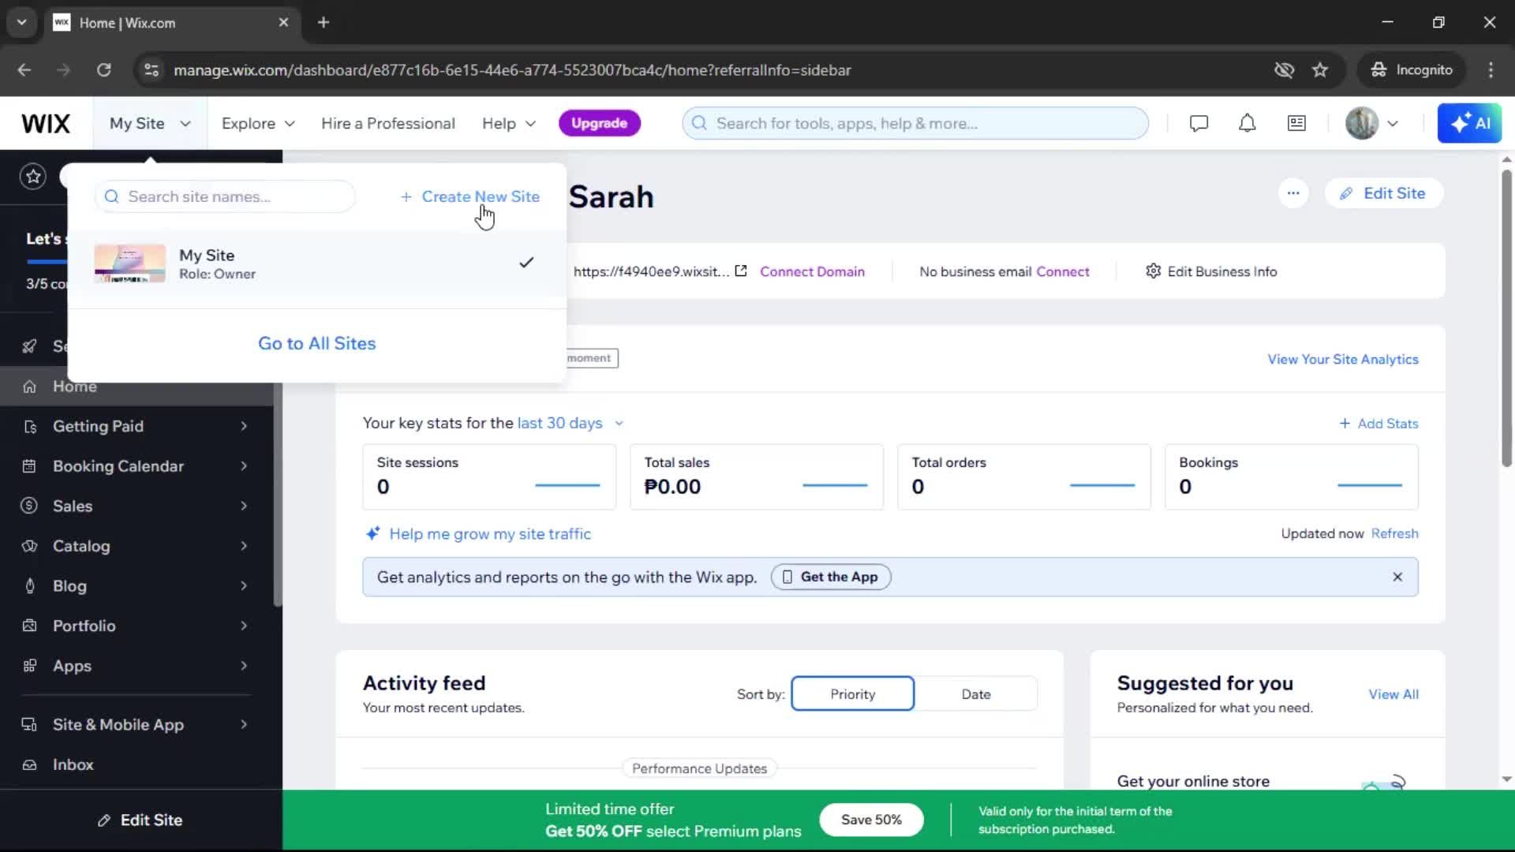
Task: Click the Catalog icon
Action: (29, 546)
